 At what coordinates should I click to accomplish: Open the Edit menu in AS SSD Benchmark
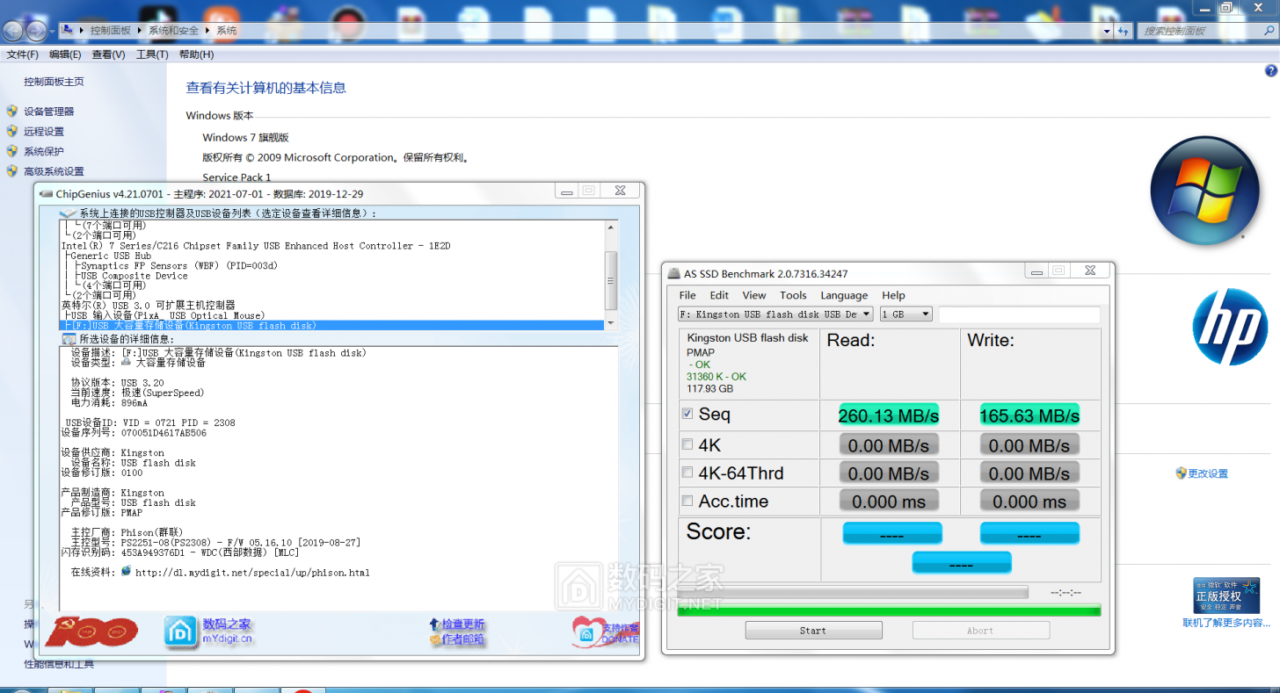(x=719, y=295)
